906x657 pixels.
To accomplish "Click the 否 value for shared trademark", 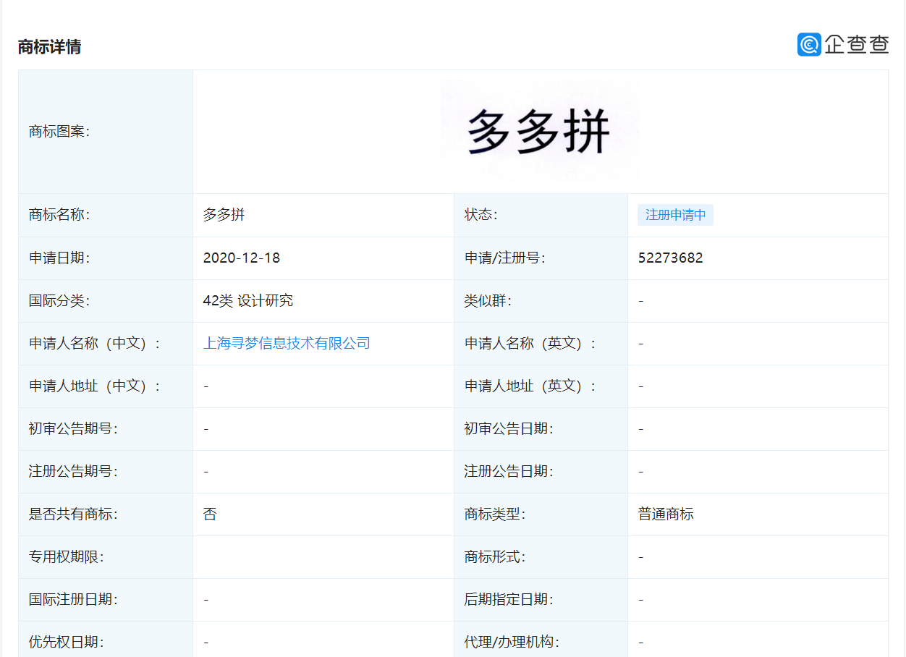I will [x=210, y=514].
